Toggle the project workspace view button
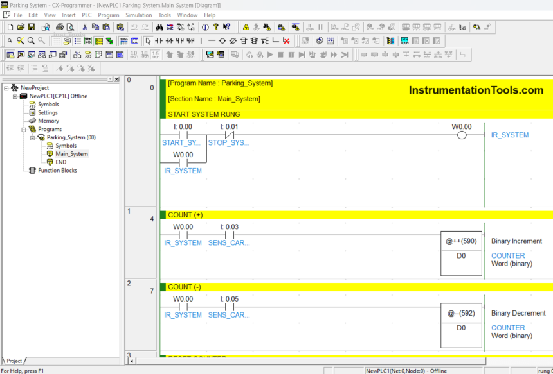The image size is (553, 374). pos(10,55)
